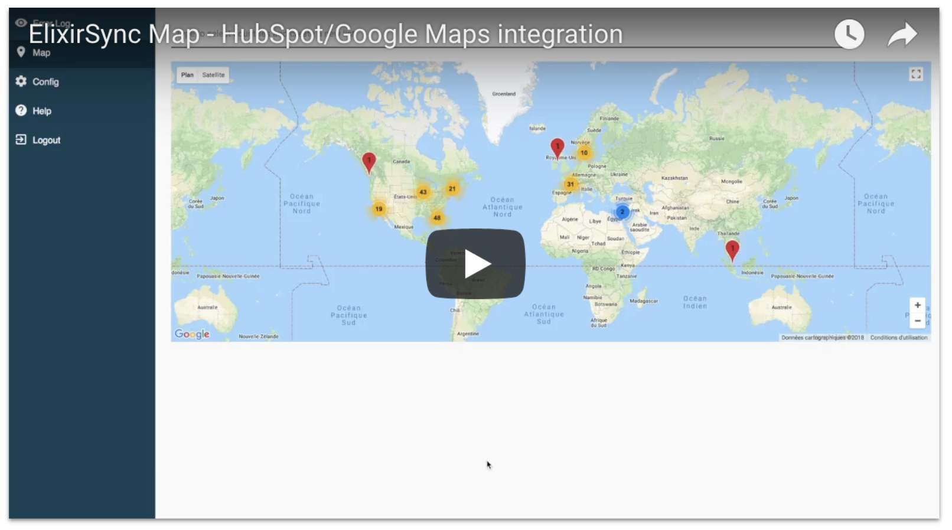Click the Données cartographiques ©2018 text
Viewport: 952px width, 530px height.
(x=823, y=338)
